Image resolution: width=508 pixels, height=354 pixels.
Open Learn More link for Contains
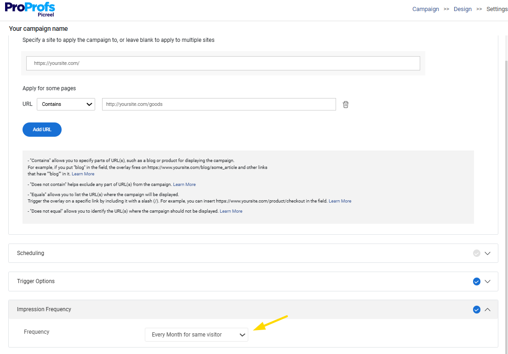click(83, 174)
